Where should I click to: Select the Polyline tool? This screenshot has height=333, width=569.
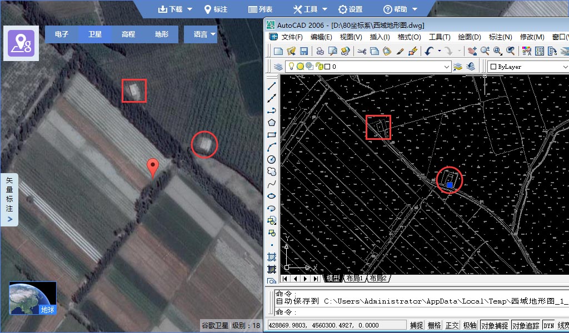[x=272, y=110]
